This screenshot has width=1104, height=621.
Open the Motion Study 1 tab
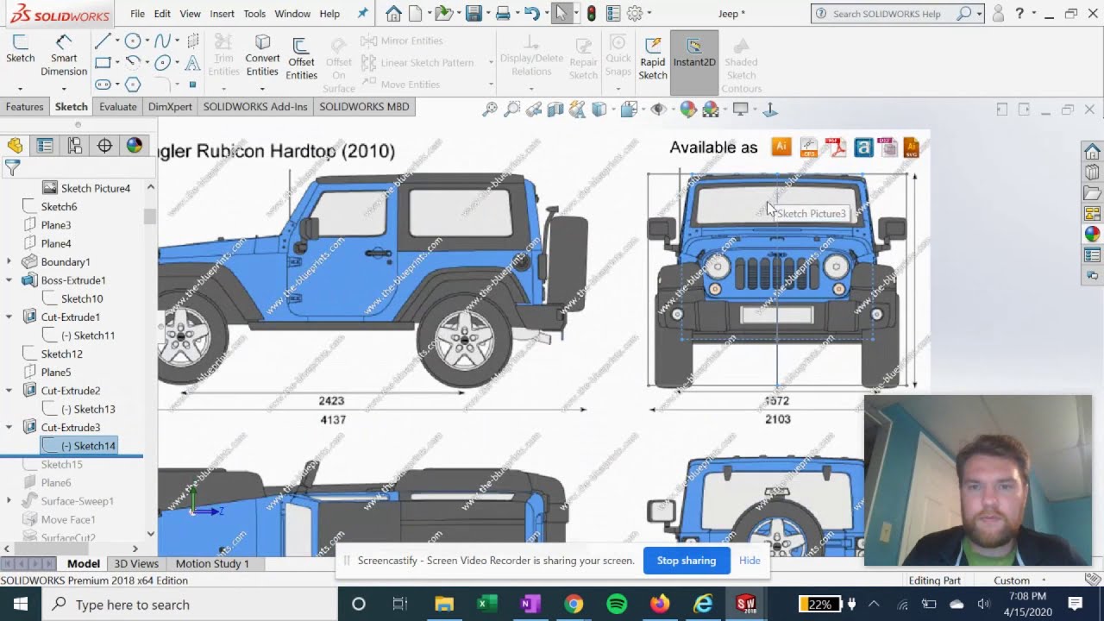click(212, 563)
